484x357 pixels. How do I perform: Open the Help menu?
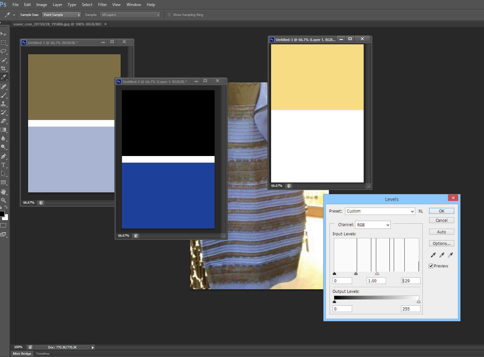point(151,5)
